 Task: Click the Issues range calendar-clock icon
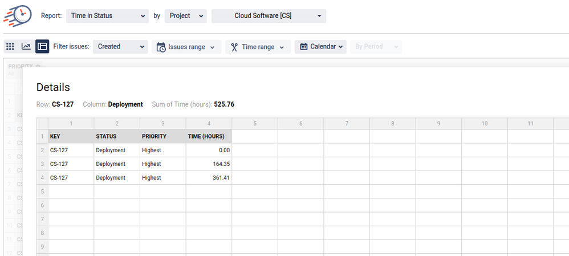tap(161, 47)
